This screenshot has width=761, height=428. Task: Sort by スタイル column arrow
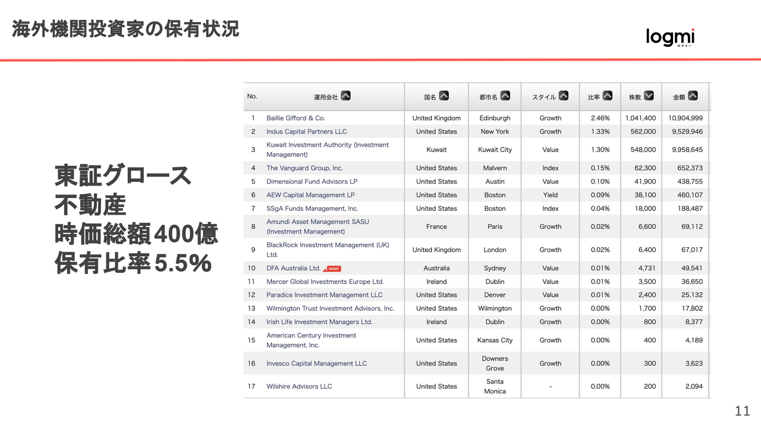[564, 96]
